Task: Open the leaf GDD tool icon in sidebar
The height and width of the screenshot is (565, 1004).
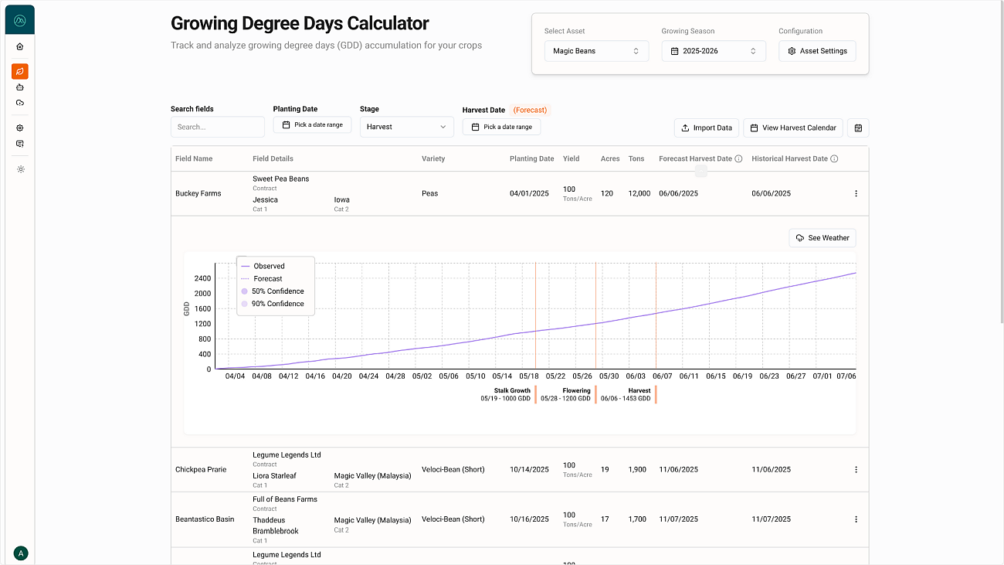Action: click(20, 71)
